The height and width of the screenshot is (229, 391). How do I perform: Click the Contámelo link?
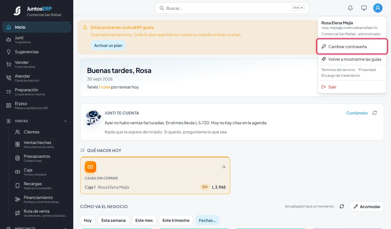coord(357,113)
